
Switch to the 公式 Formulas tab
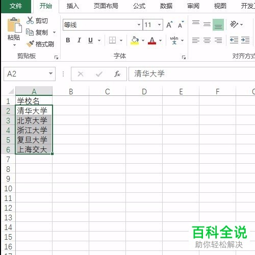pos(139,6)
